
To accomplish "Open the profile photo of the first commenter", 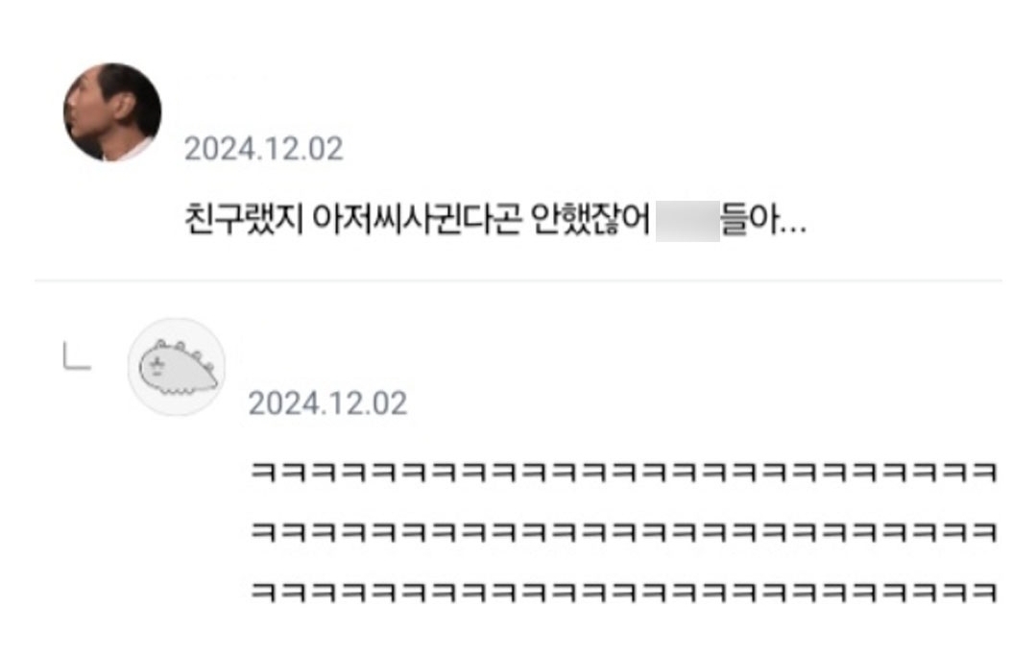I will pos(112,112).
